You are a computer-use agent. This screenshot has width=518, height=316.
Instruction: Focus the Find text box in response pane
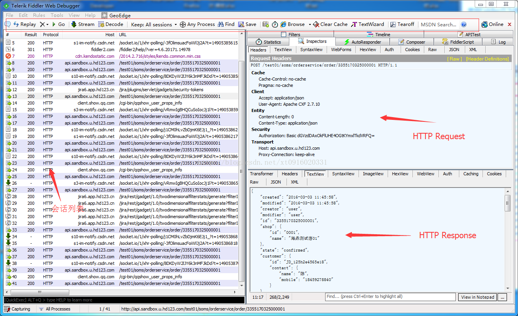pyautogui.click(x=390, y=297)
